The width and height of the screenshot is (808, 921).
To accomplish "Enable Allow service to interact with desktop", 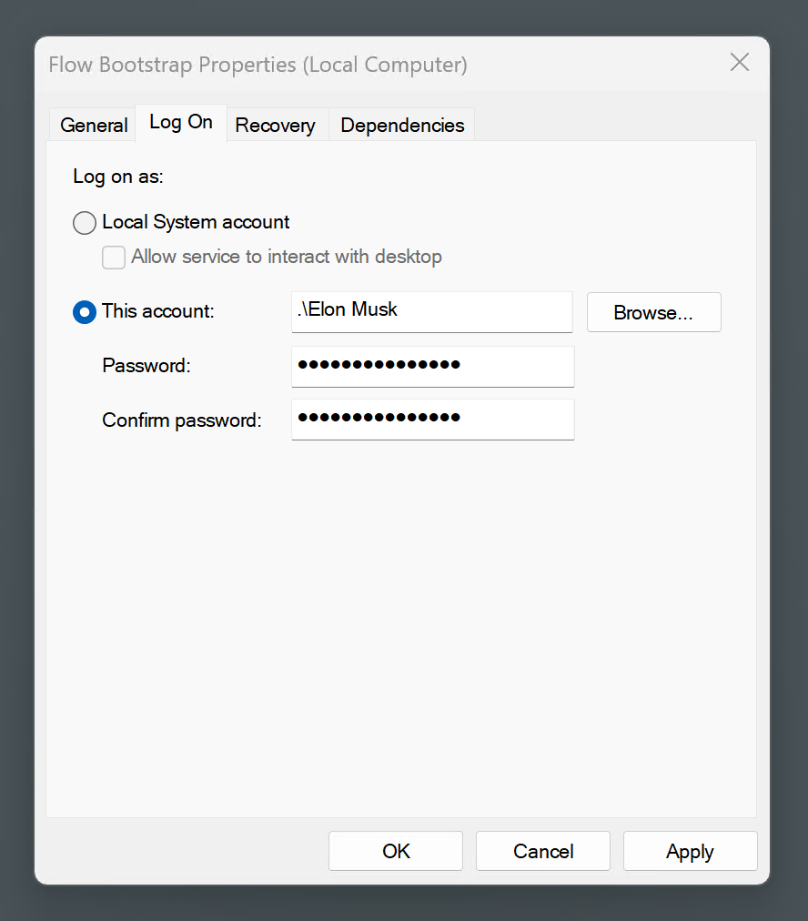I will 114,258.
